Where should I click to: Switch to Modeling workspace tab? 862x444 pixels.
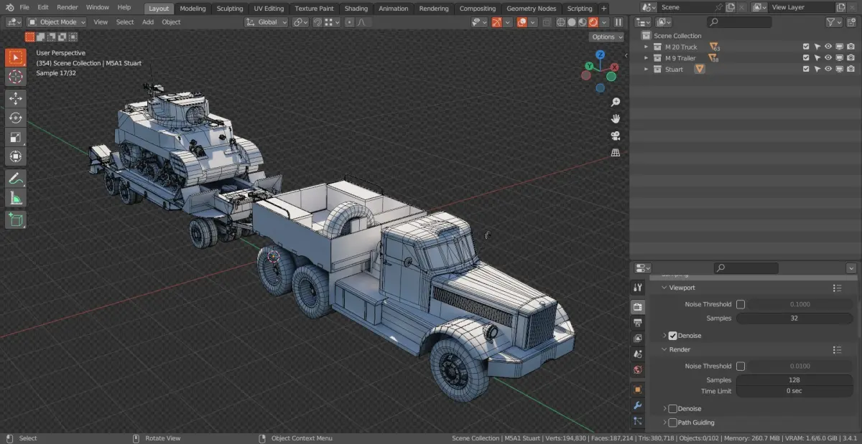(x=193, y=9)
